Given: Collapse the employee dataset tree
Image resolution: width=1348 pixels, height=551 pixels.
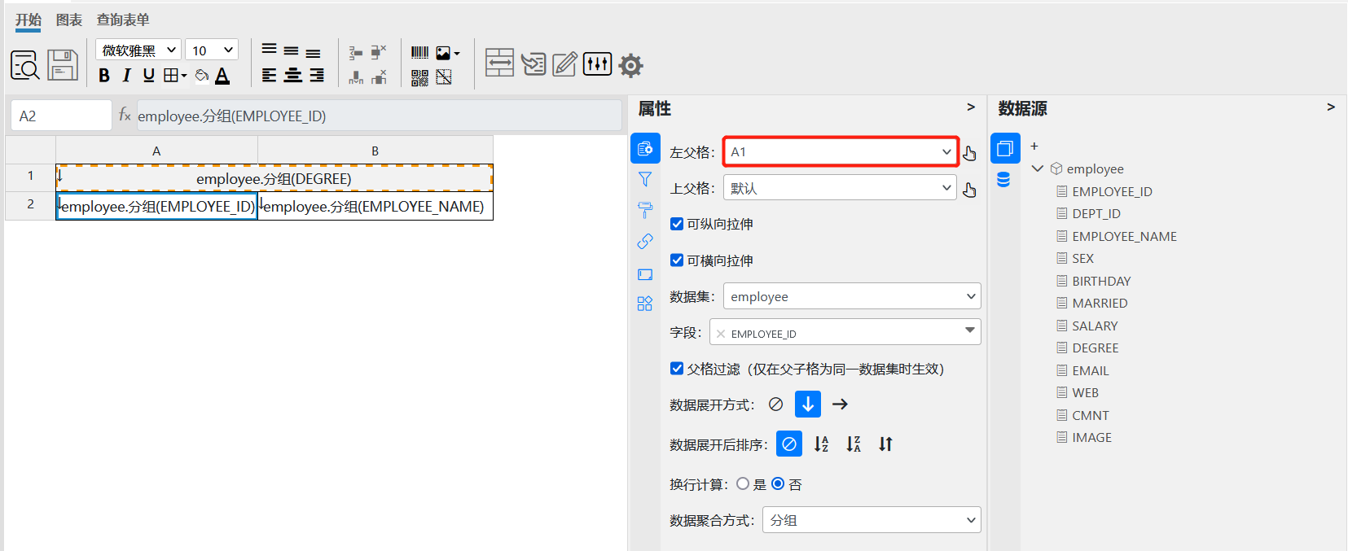Looking at the screenshot, I should (x=1038, y=168).
